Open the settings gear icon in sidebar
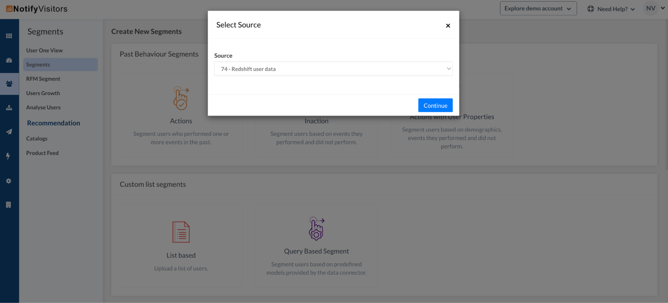Screen dimensions: 668x303 9,181
